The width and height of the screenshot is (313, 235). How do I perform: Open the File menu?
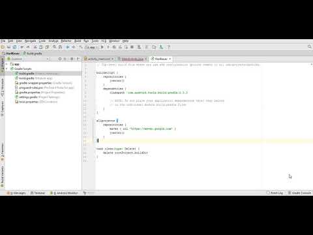(3, 41)
